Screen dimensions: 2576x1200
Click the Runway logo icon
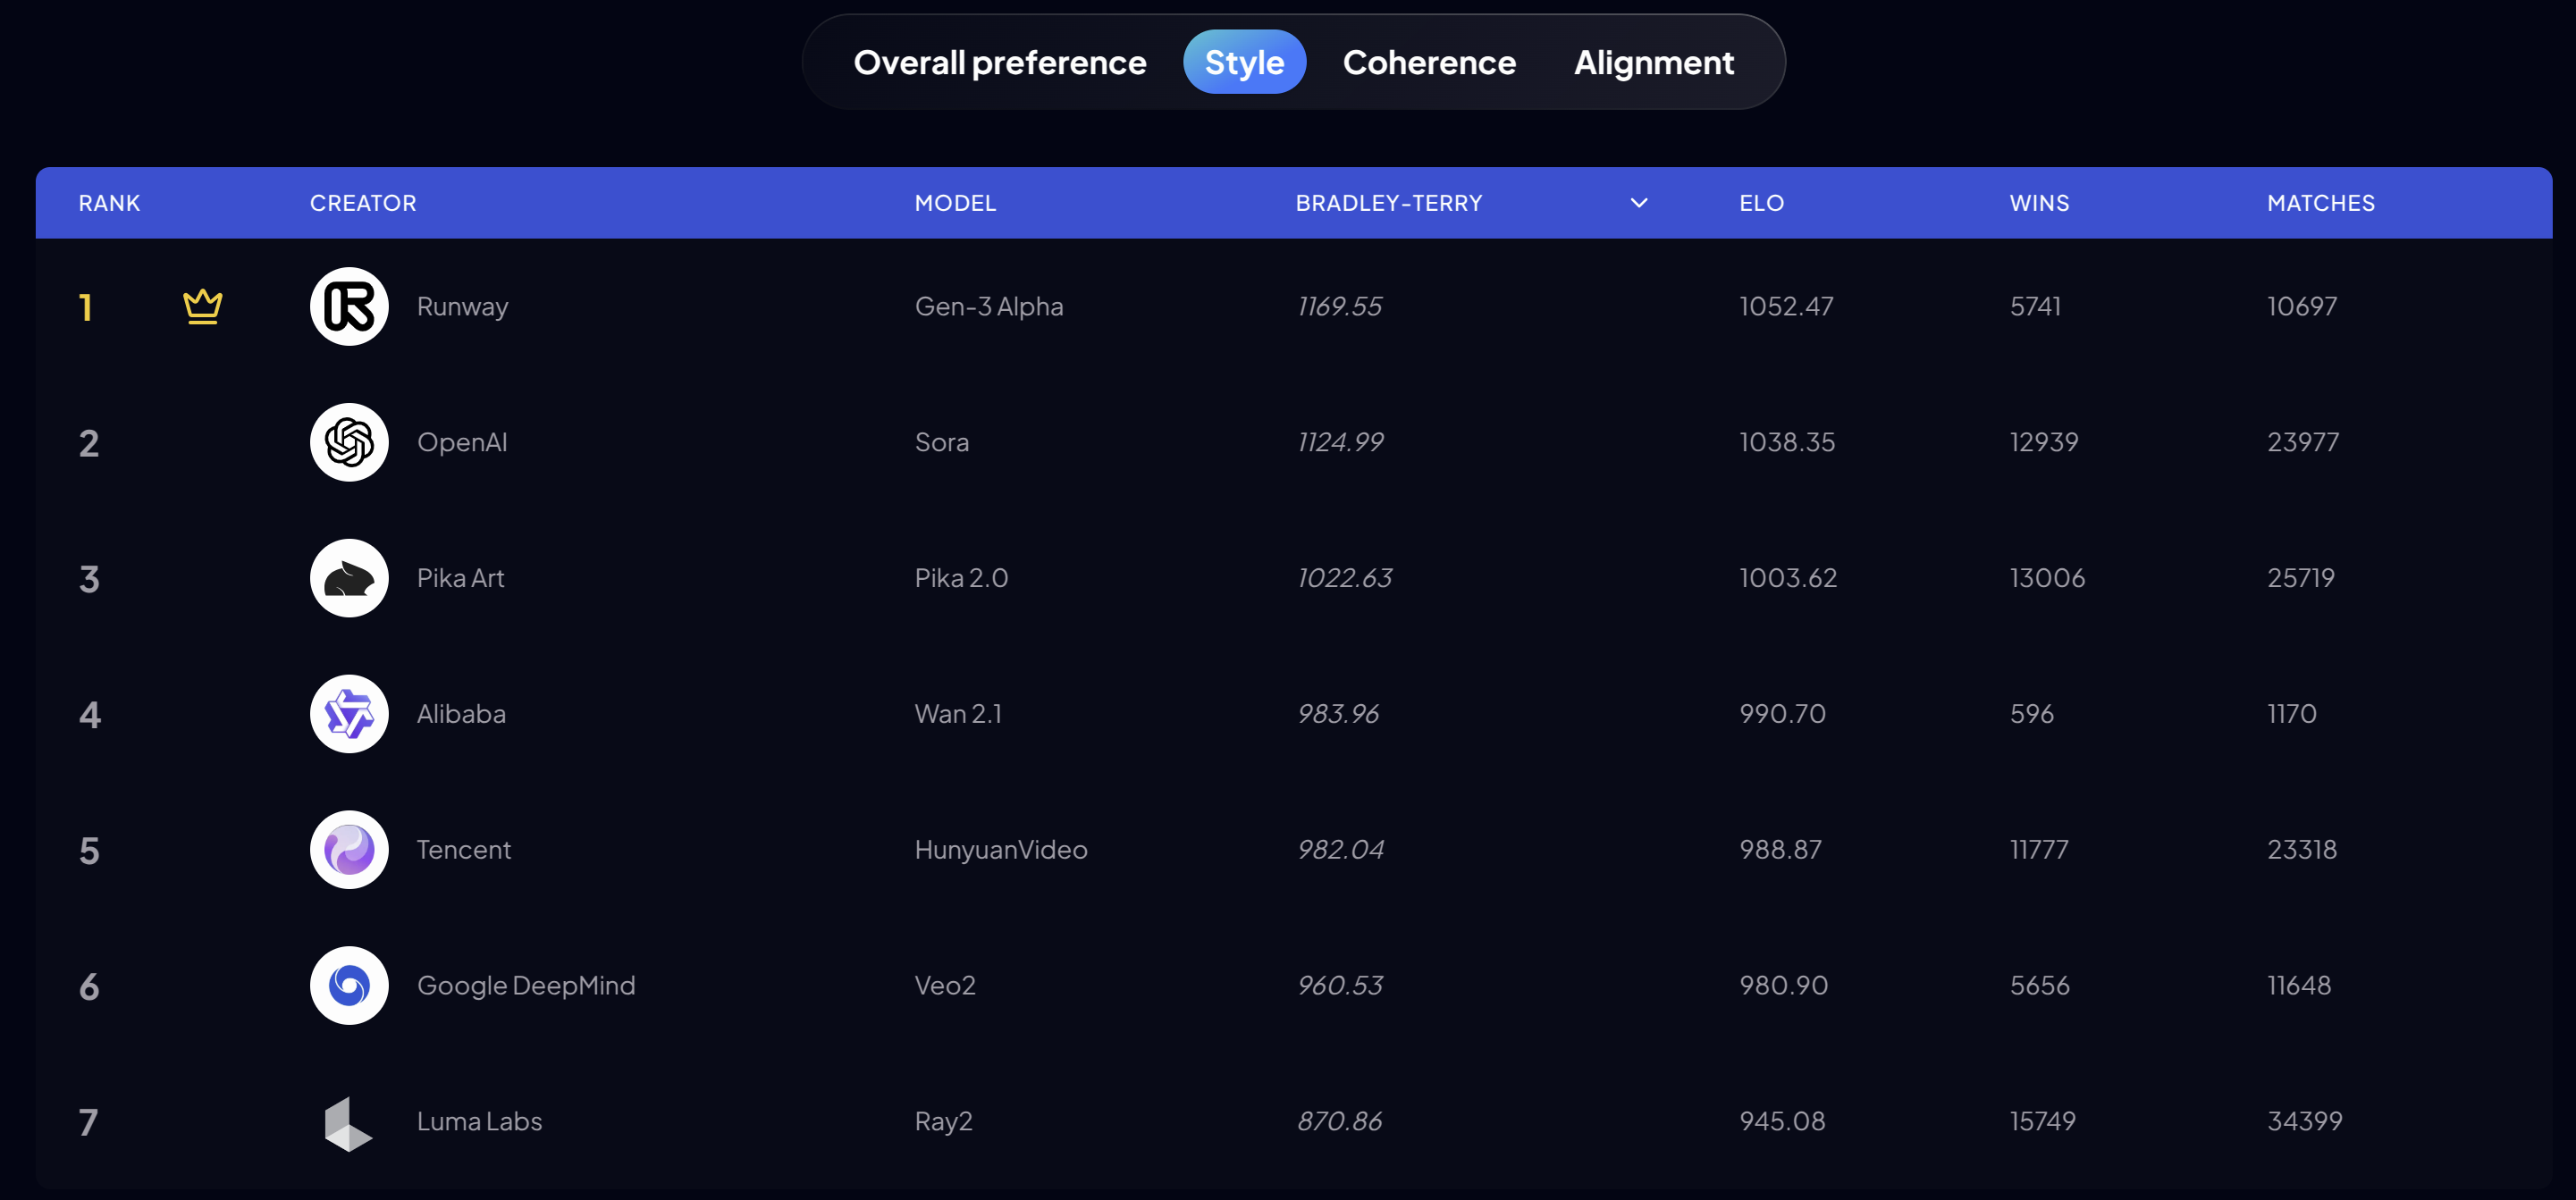(x=349, y=306)
